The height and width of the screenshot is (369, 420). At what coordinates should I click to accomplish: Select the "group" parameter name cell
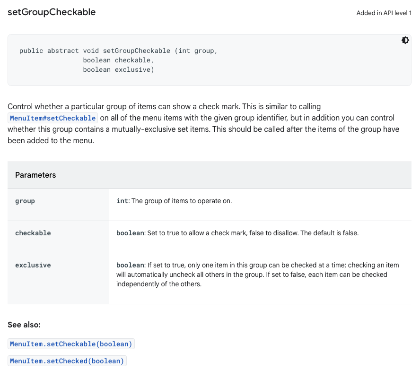pos(25,201)
